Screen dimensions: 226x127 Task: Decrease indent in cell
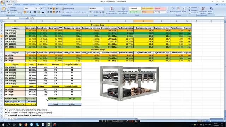point(57,12)
